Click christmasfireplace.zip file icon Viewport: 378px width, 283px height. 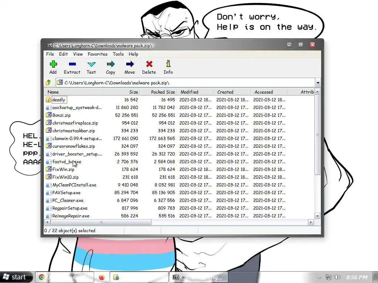click(x=49, y=123)
